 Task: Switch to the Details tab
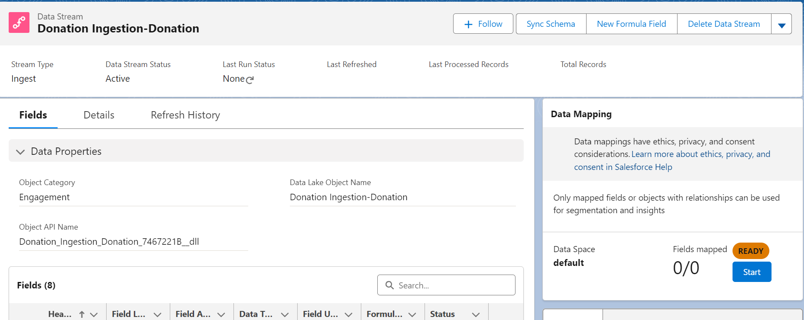coord(99,115)
